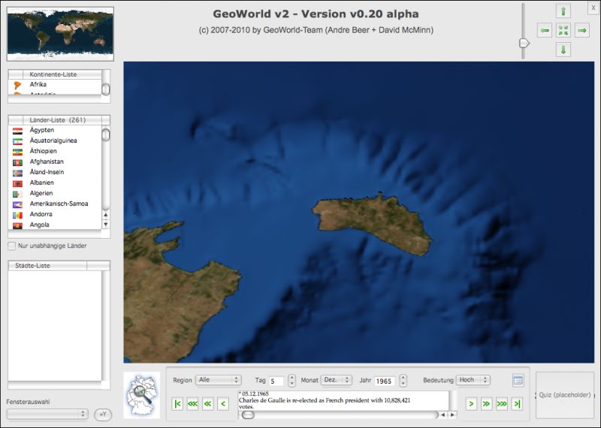Click the island in the main map

(373, 223)
